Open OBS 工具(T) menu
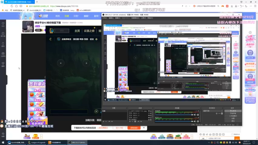258x145 pixels. click(143, 18)
